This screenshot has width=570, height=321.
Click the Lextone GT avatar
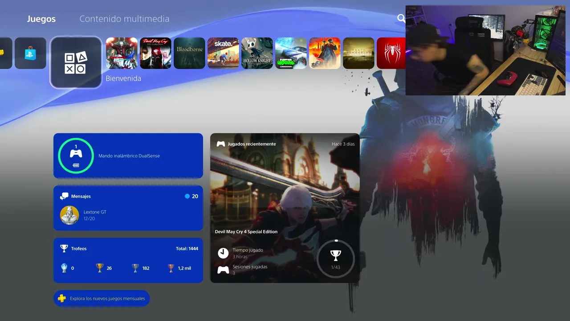click(x=69, y=215)
